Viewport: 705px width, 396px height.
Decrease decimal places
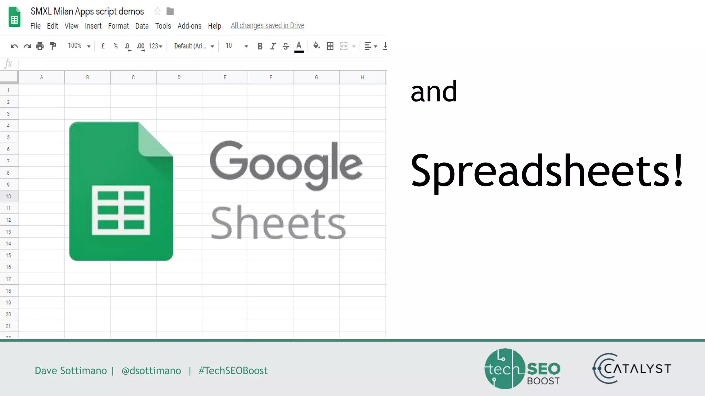click(x=127, y=46)
